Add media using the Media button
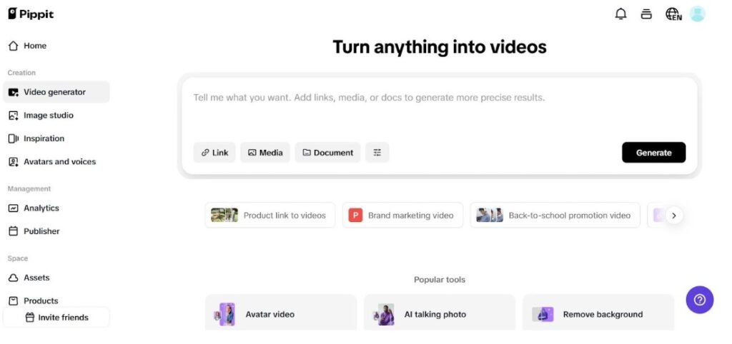This screenshot has height=344, width=732. (264, 153)
